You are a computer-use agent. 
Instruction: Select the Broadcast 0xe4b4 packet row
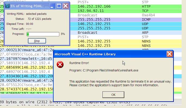pos(126,15)
